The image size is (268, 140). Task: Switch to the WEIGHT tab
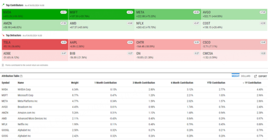click(235, 76)
